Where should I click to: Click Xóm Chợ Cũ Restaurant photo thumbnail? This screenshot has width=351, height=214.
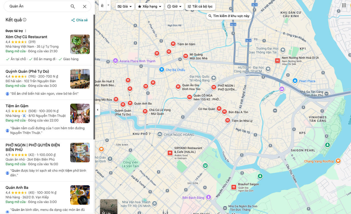[x=80, y=44]
